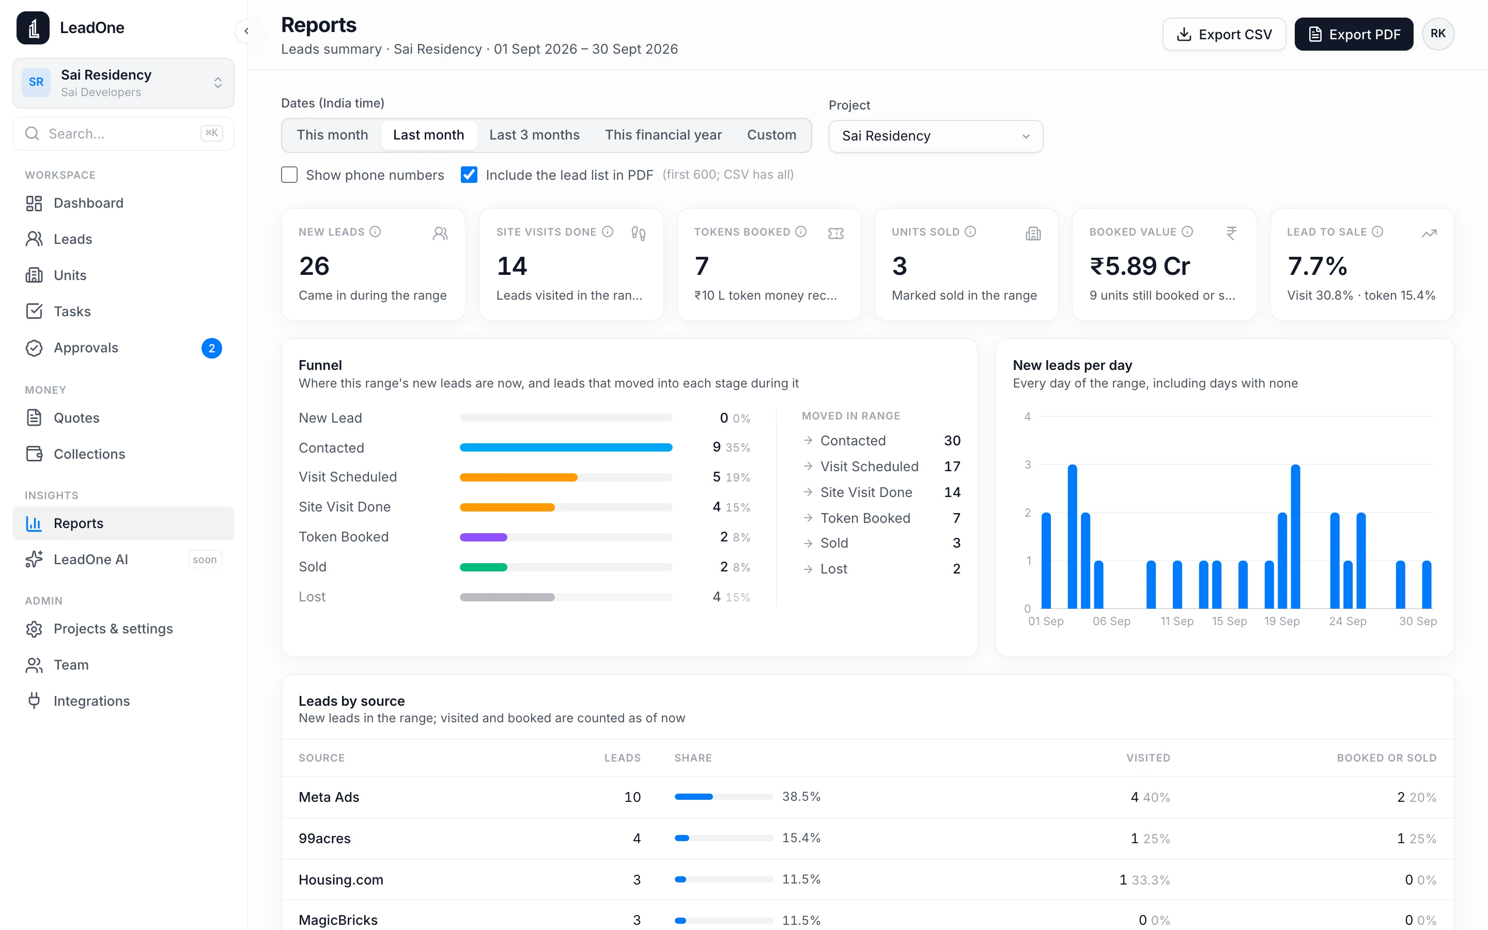Select Last 3 months date range
The height and width of the screenshot is (930, 1488).
(x=534, y=135)
